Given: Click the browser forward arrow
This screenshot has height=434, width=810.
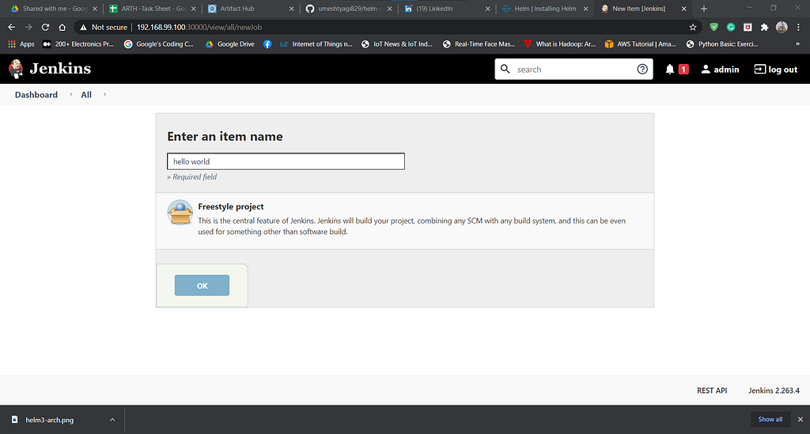Looking at the screenshot, I should (28, 28).
